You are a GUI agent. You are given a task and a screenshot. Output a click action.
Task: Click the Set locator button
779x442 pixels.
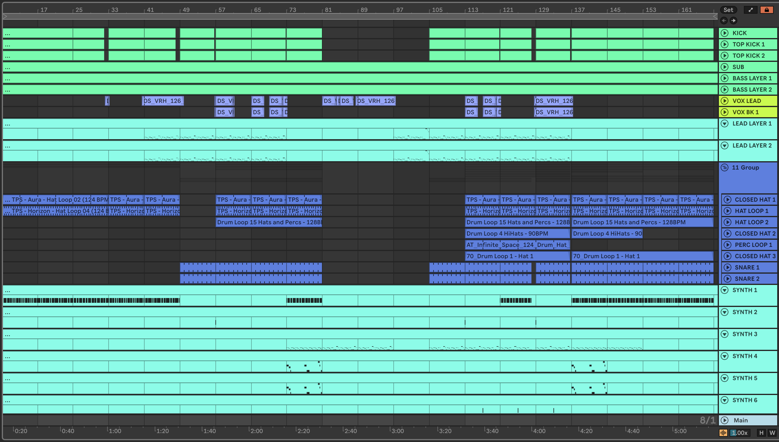[728, 10]
